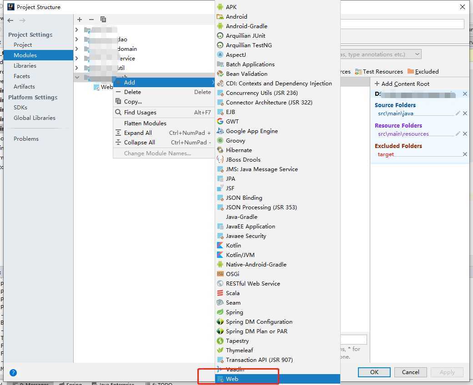Click the OSGi framework icon

pos(220,274)
